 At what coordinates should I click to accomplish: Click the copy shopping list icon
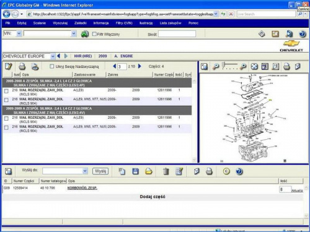[122, 171]
